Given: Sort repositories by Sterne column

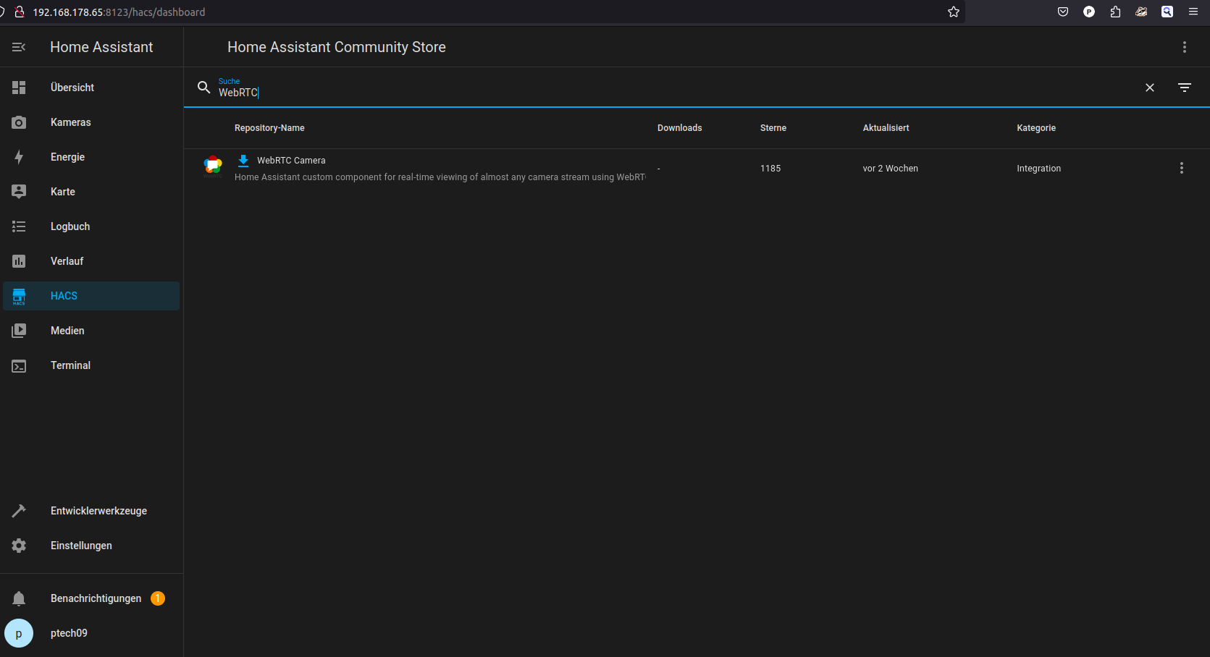Looking at the screenshot, I should coord(773,128).
